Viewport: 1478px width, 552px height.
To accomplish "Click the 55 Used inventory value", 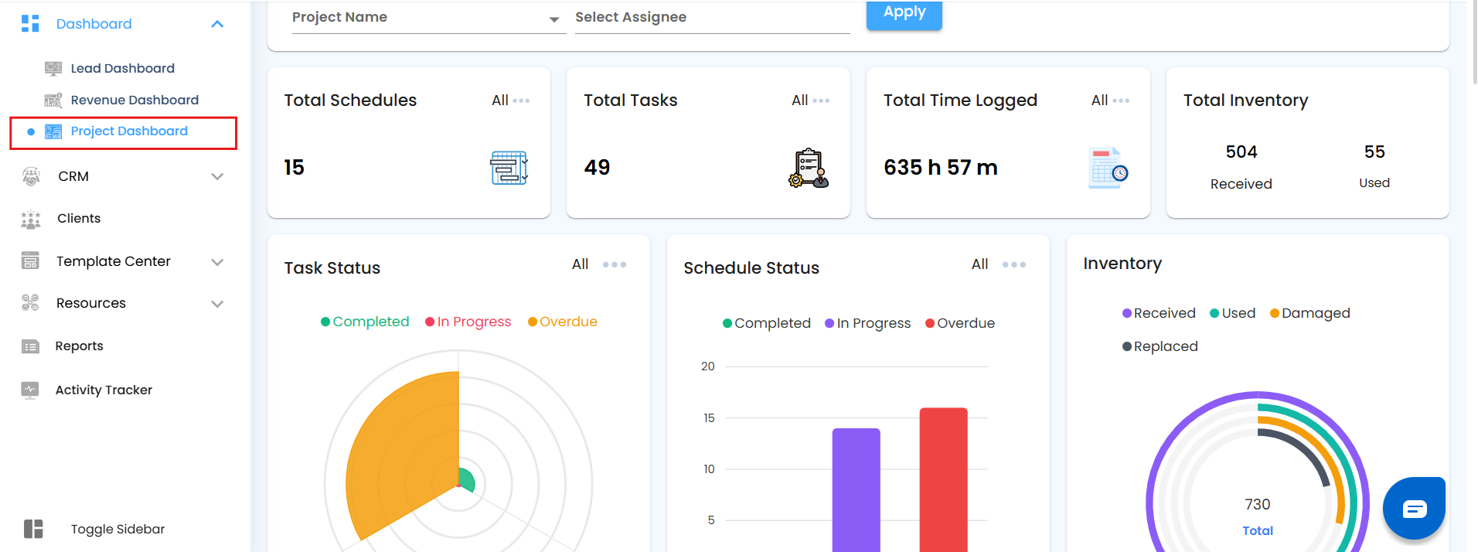I will (x=1374, y=152).
